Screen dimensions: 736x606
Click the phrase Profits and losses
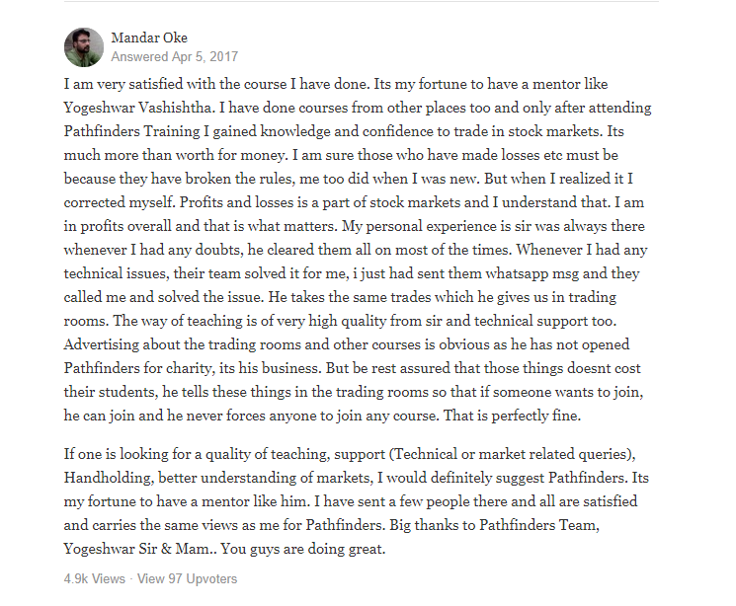(x=236, y=202)
